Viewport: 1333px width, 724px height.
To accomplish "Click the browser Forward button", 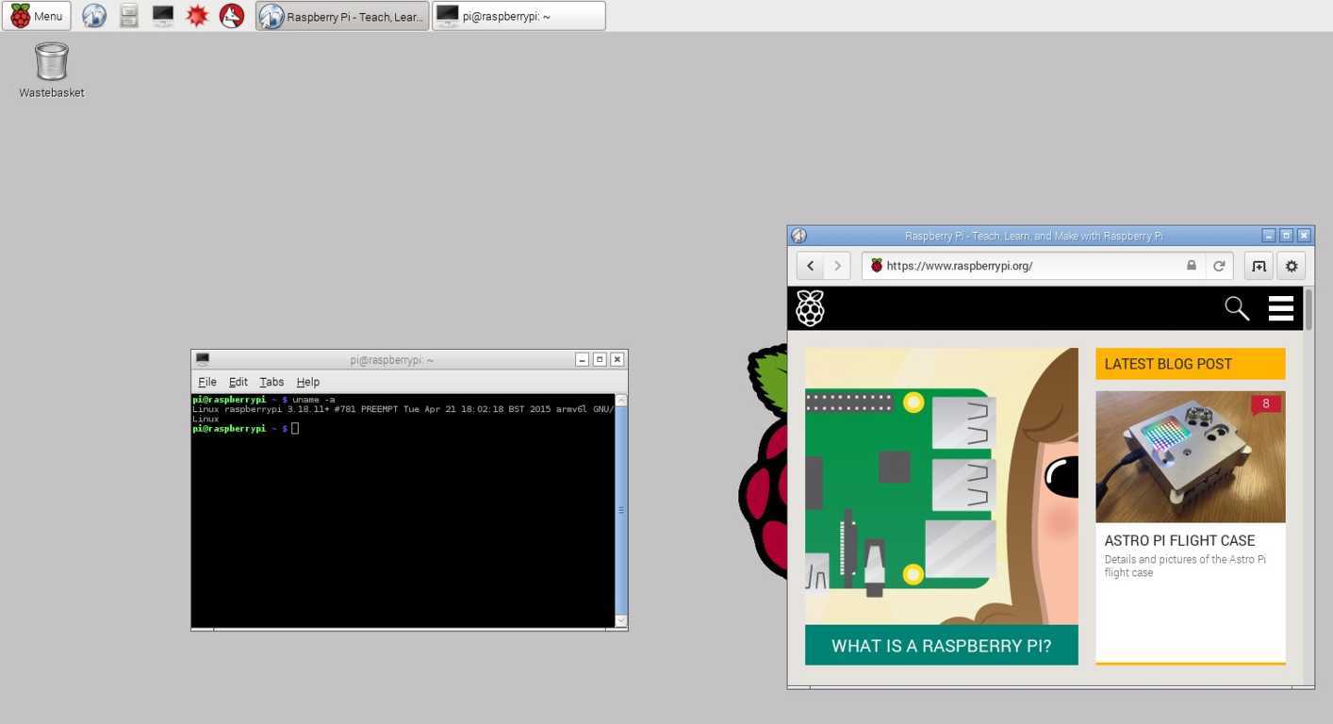I will [837, 266].
